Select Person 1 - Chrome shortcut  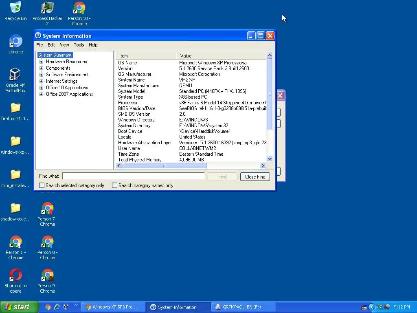[16, 247]
